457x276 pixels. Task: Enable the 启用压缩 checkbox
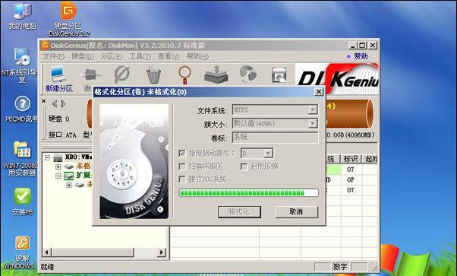244,167
